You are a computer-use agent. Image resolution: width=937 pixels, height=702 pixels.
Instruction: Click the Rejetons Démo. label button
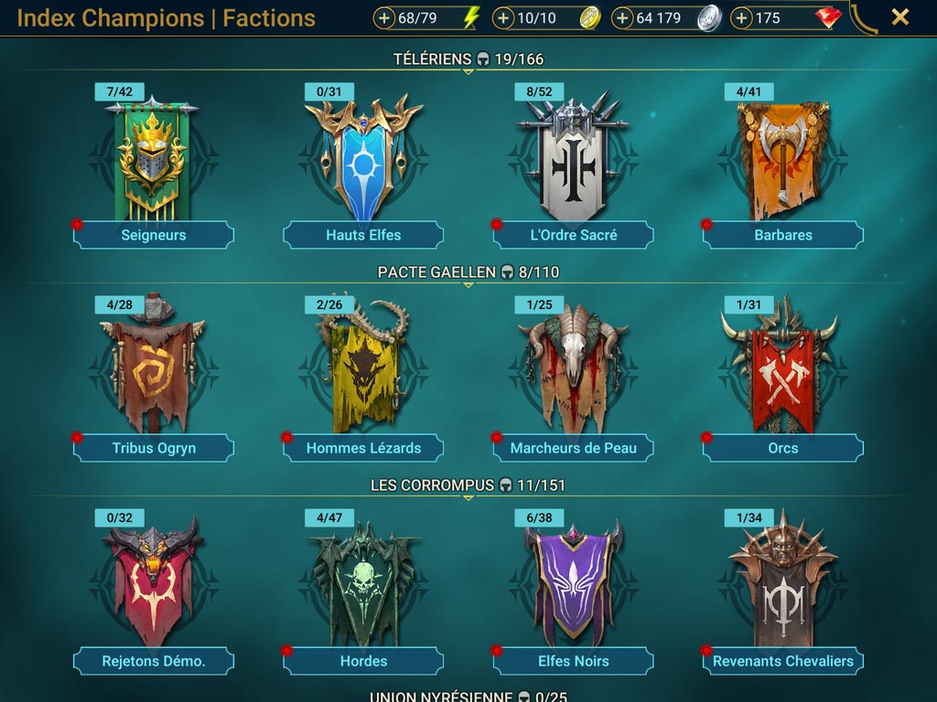pos(153,661)
